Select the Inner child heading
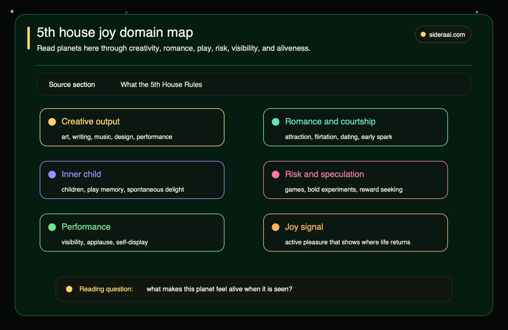This screenshot has height=330, width=508. tap(81, 174)
